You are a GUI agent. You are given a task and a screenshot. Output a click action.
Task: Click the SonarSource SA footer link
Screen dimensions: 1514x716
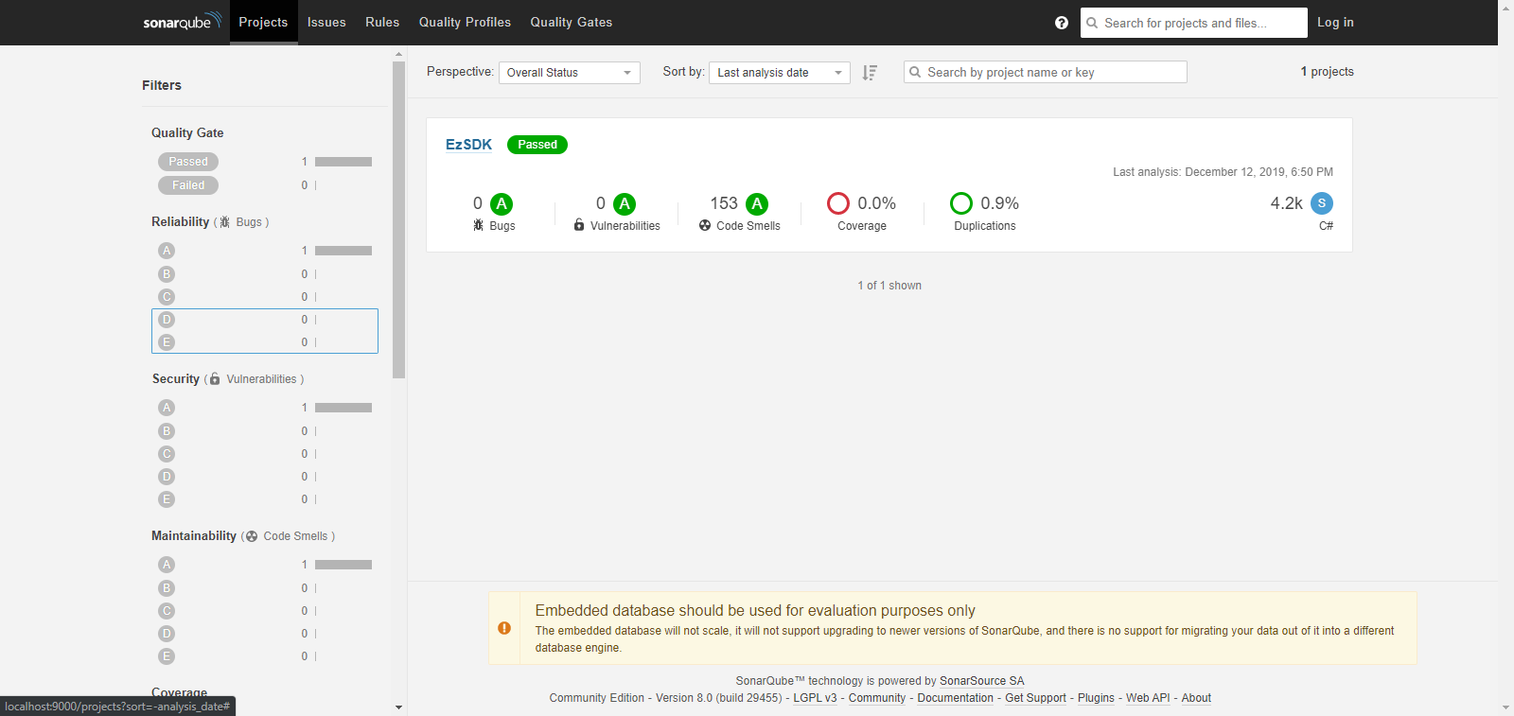click(x=982, y=681)
